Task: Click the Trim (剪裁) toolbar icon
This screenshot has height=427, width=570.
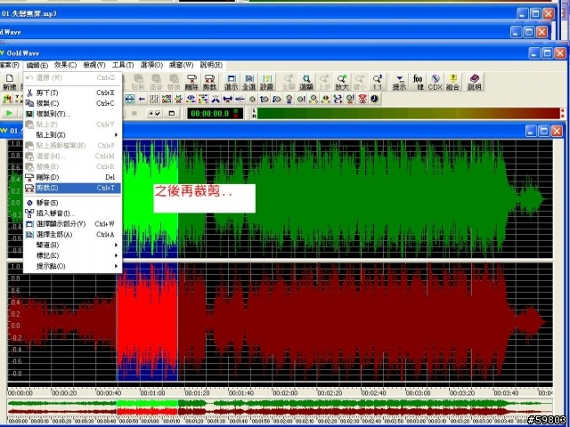Action: point(208,82)
